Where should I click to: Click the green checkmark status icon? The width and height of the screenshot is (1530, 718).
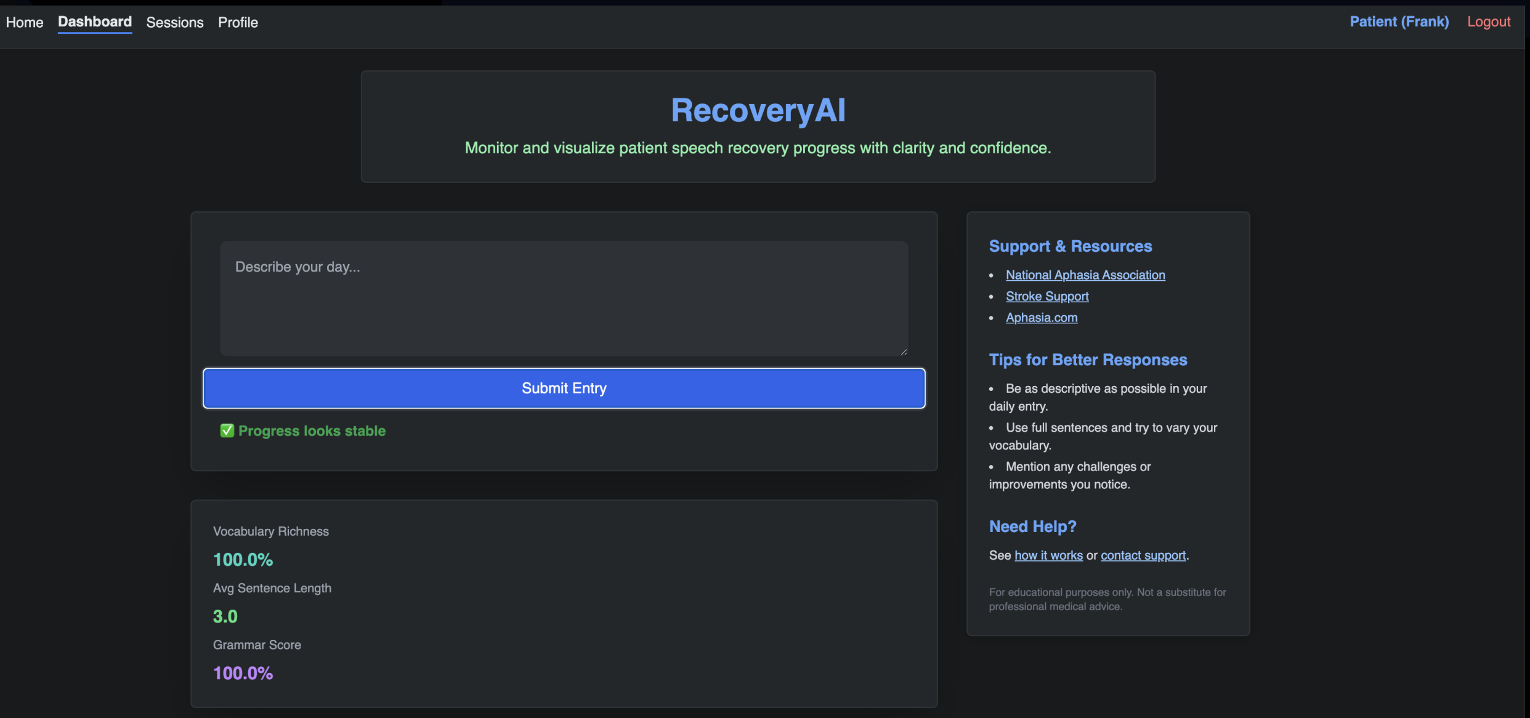pos(227,430)
